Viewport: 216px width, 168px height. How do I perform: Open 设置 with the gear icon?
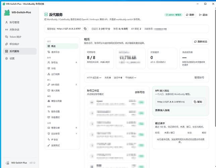click(20, 58)
